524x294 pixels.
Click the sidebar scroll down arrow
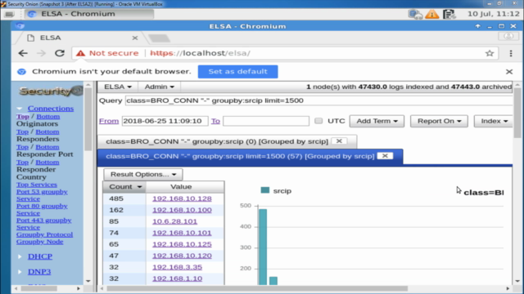coord(88,281)
